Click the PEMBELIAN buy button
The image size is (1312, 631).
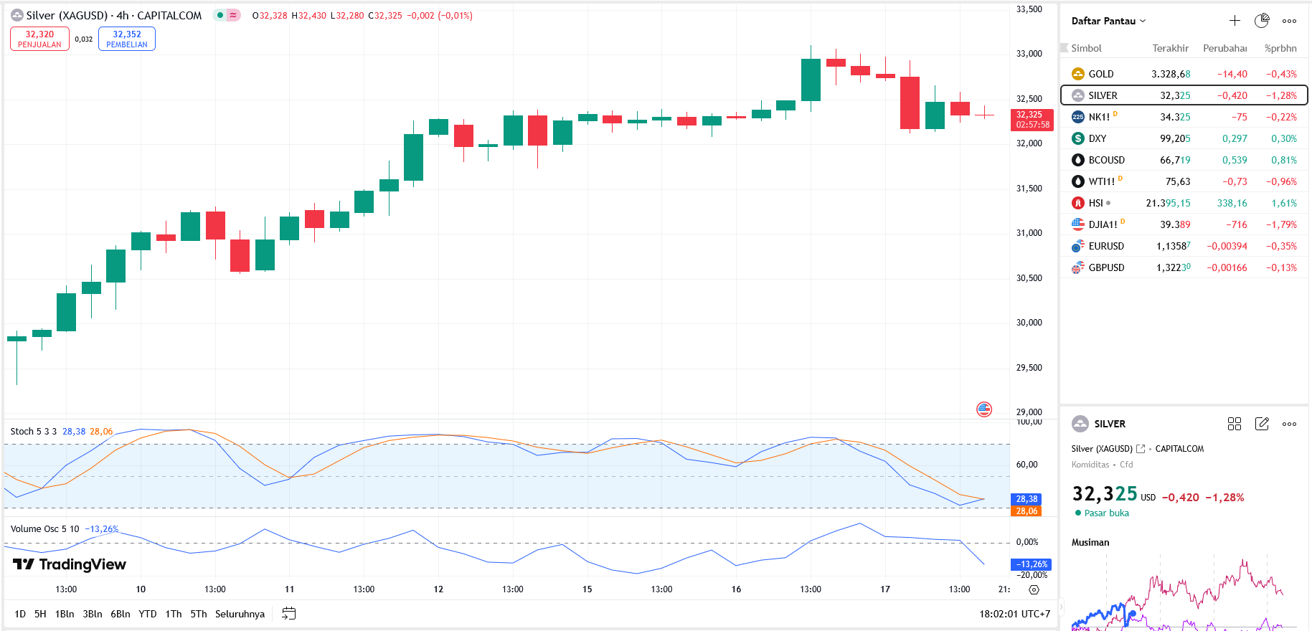pos(127,39)
